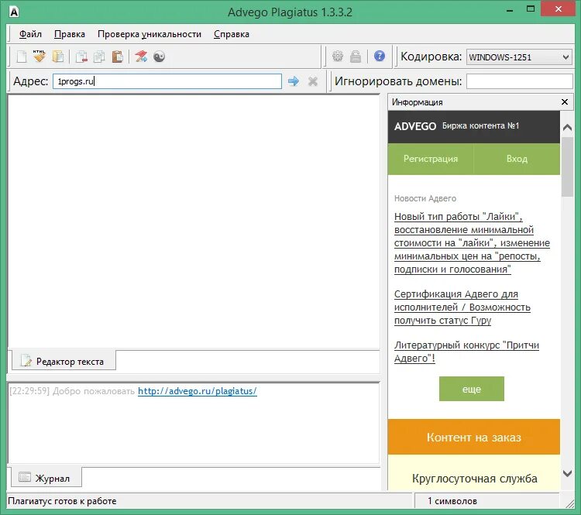Click the gray X stop loading icon
This screenshot has width=581, height=515.
[313, 81]
